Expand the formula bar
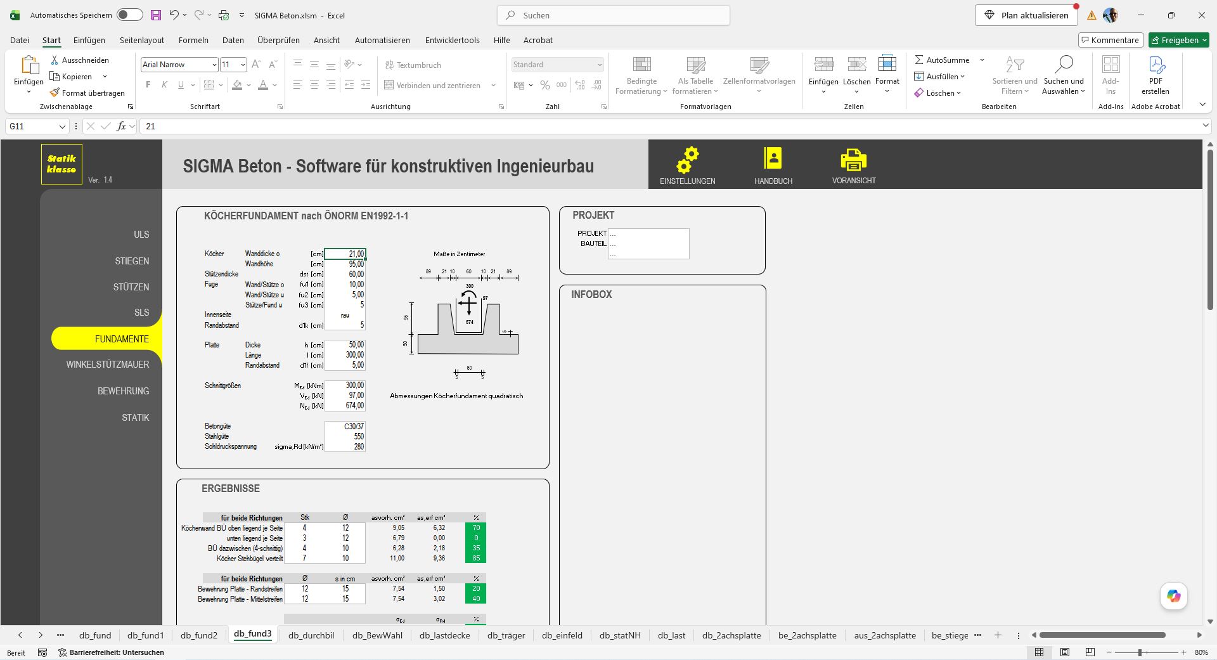This screenshot has height=660, width=1217. 1206,126
